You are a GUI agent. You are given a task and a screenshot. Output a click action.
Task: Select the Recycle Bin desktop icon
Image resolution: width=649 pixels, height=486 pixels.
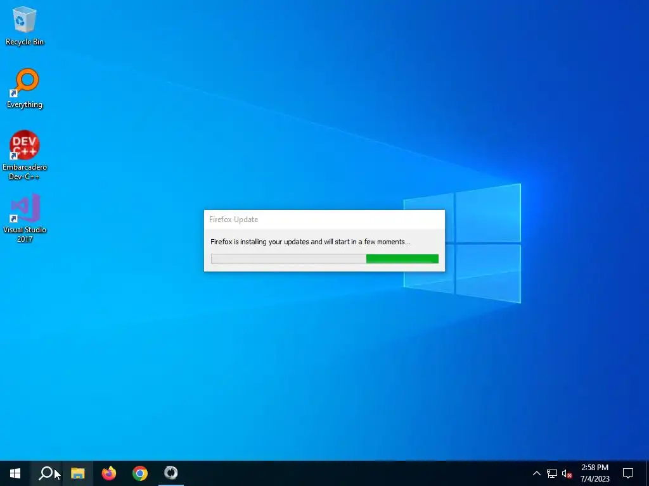click(x=25, y=25)
